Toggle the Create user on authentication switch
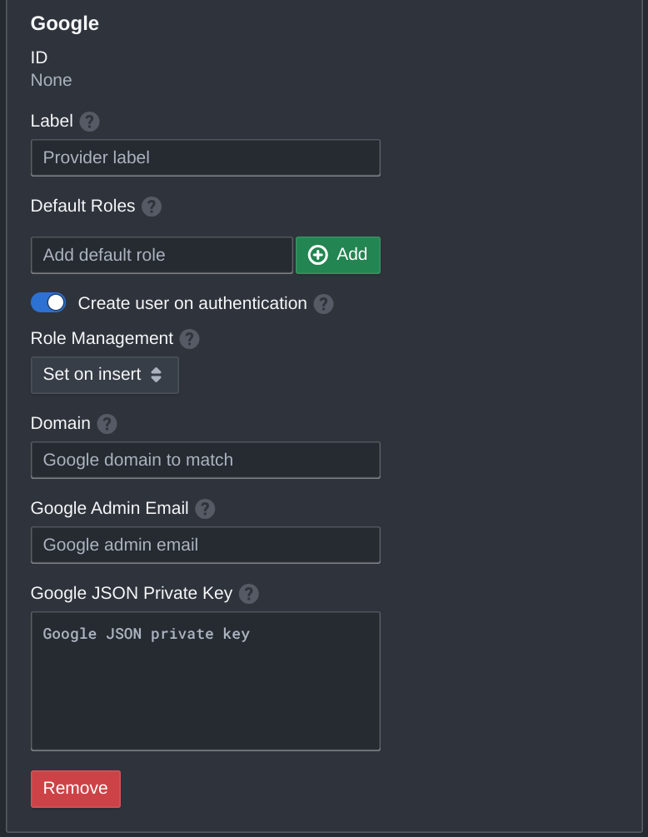Image resolution: width=648 pixels, height=837 pixels. [x=48, y=302]
